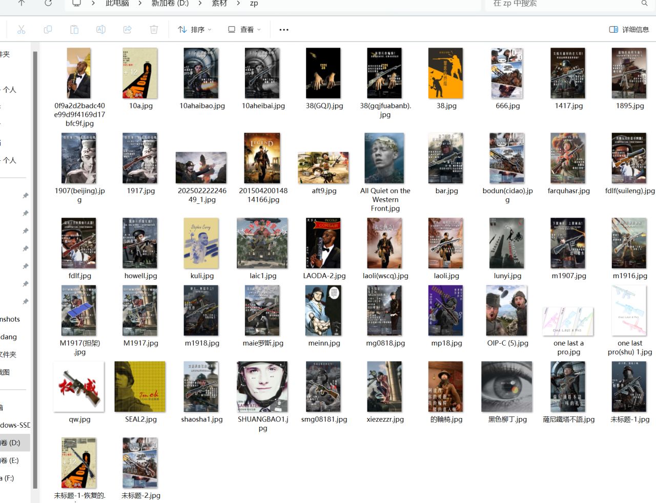Image resolution: width=656 pixels, height=503 pixels.
Task: Select file SHUANGBAO1.jpg
Action: click(x=263, y=396)
